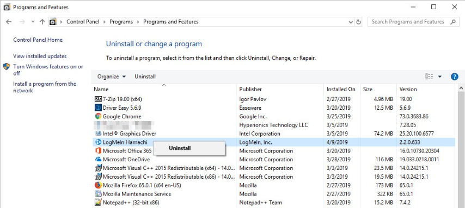Click the Google Chrome icon in list

[98, 116]
